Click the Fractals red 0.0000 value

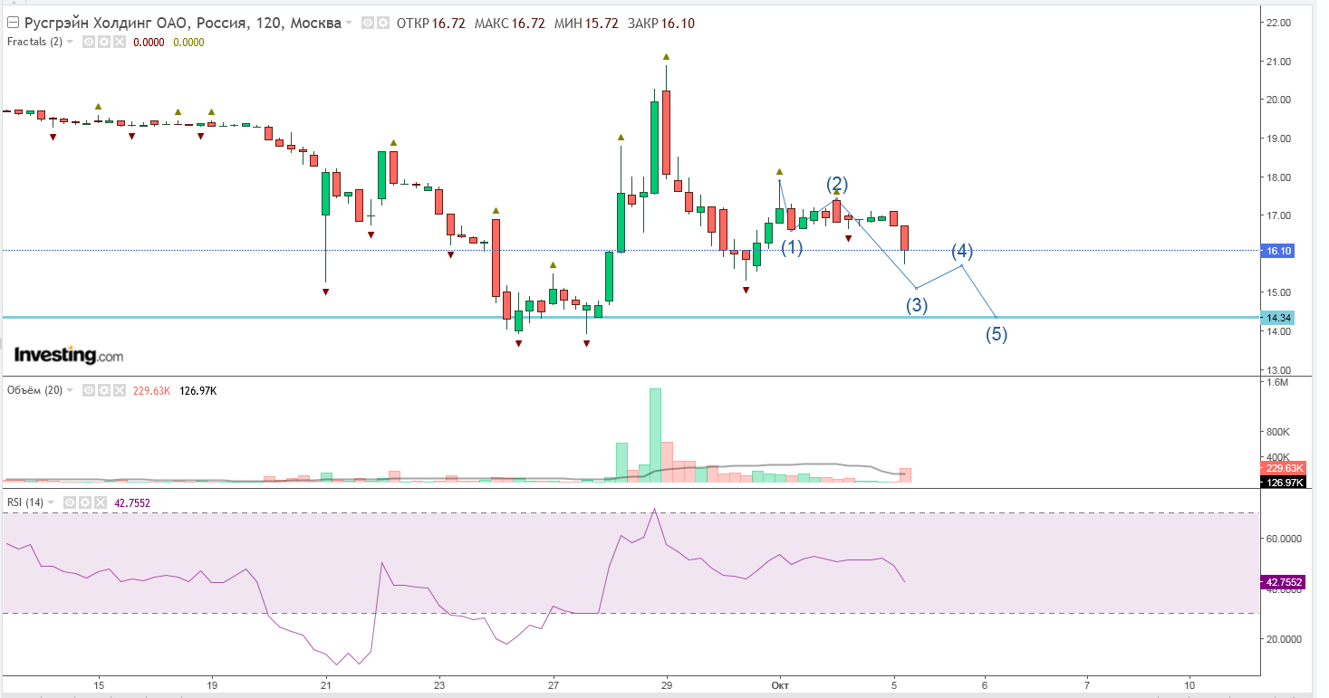(x=148, y=42)
